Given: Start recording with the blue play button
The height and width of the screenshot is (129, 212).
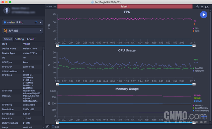Looking at the screenshot, I should point(204,15).
